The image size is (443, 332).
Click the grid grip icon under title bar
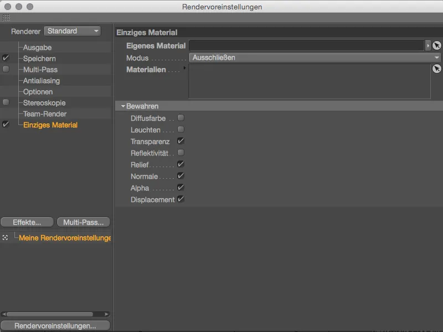(6, 18)
